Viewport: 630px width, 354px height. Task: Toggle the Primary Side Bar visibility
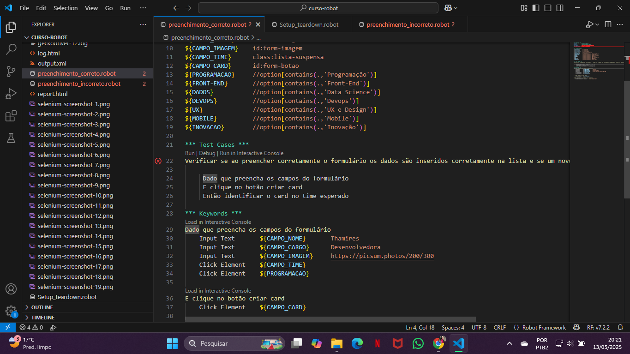point(536,8)
